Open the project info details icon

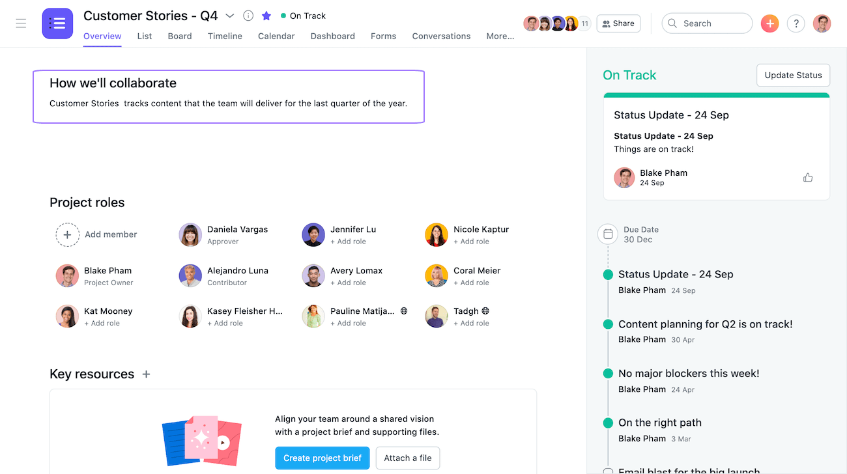click(248, 16)
